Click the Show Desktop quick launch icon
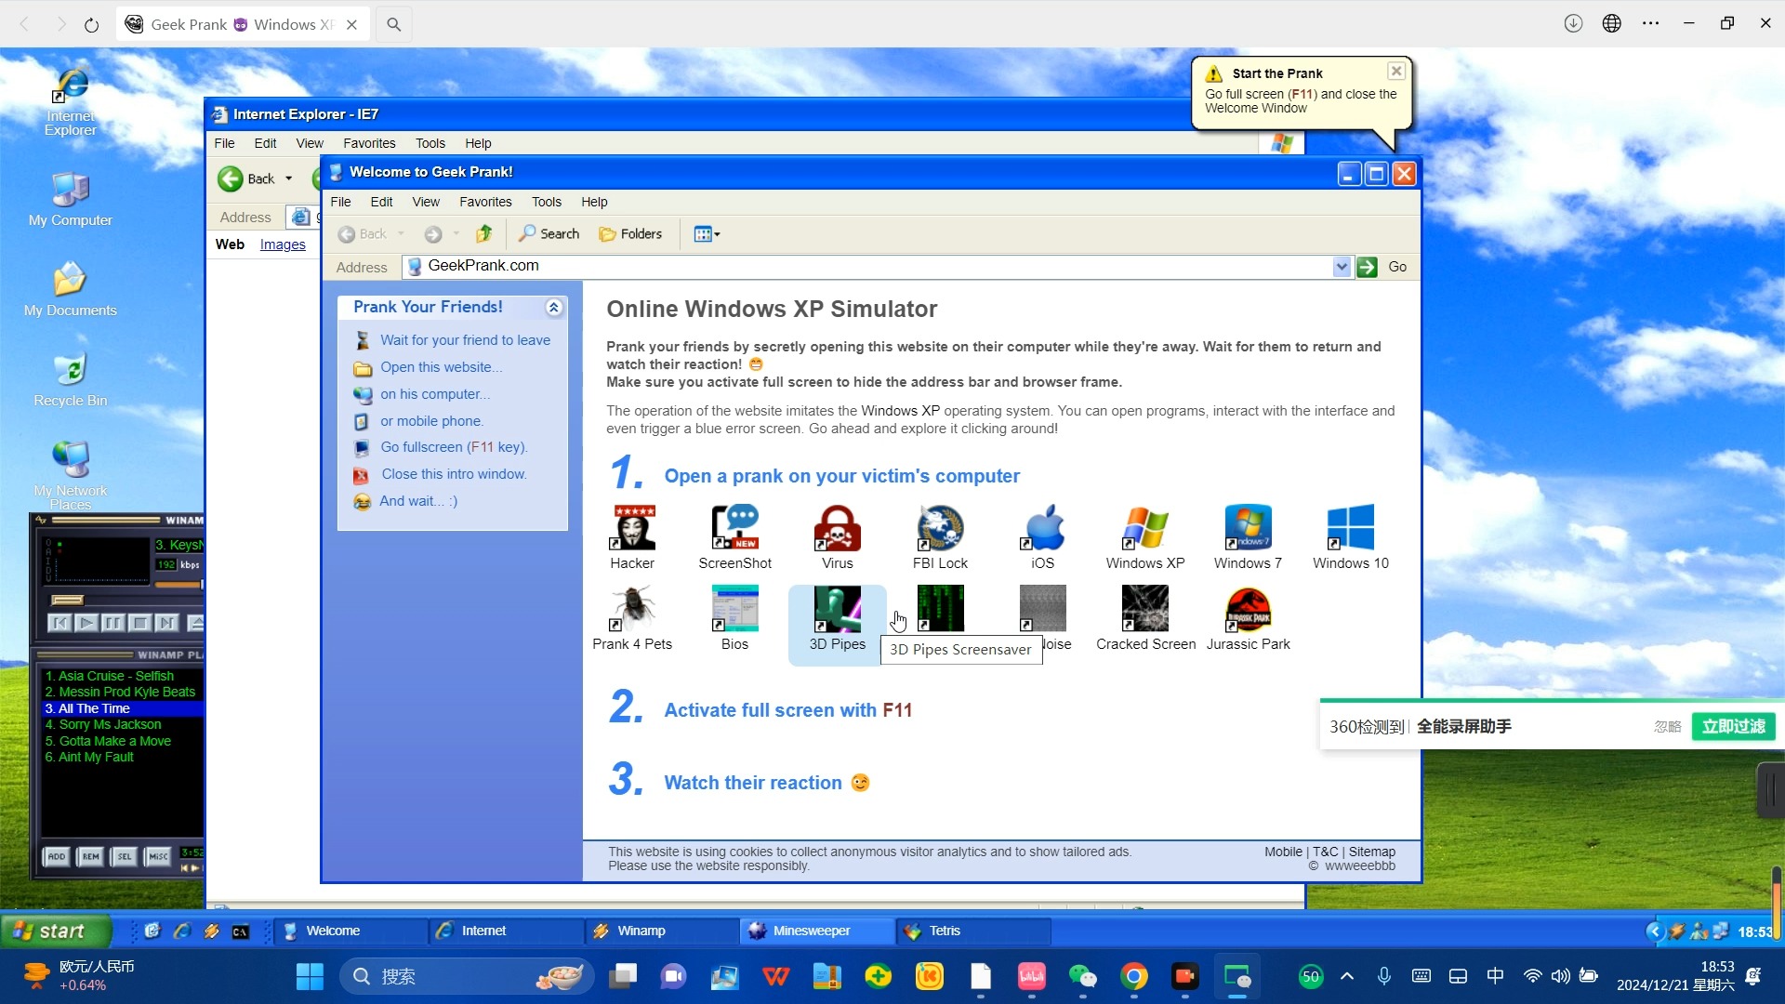Image resolution: width=1785 pixels, height=1004 pixels. point(152,931)
